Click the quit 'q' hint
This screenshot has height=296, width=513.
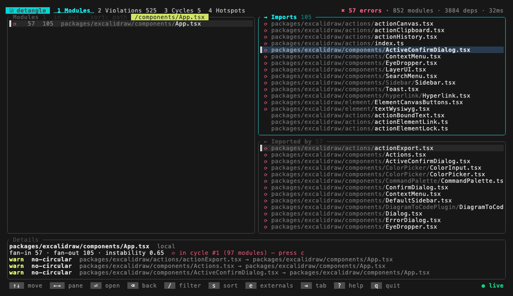point(376,286)
